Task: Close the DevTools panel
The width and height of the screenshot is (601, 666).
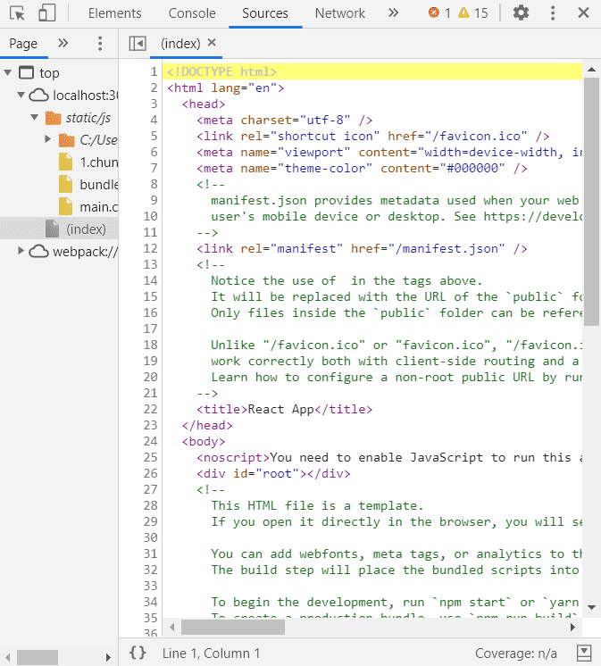Action: click(x=583, y=13)
